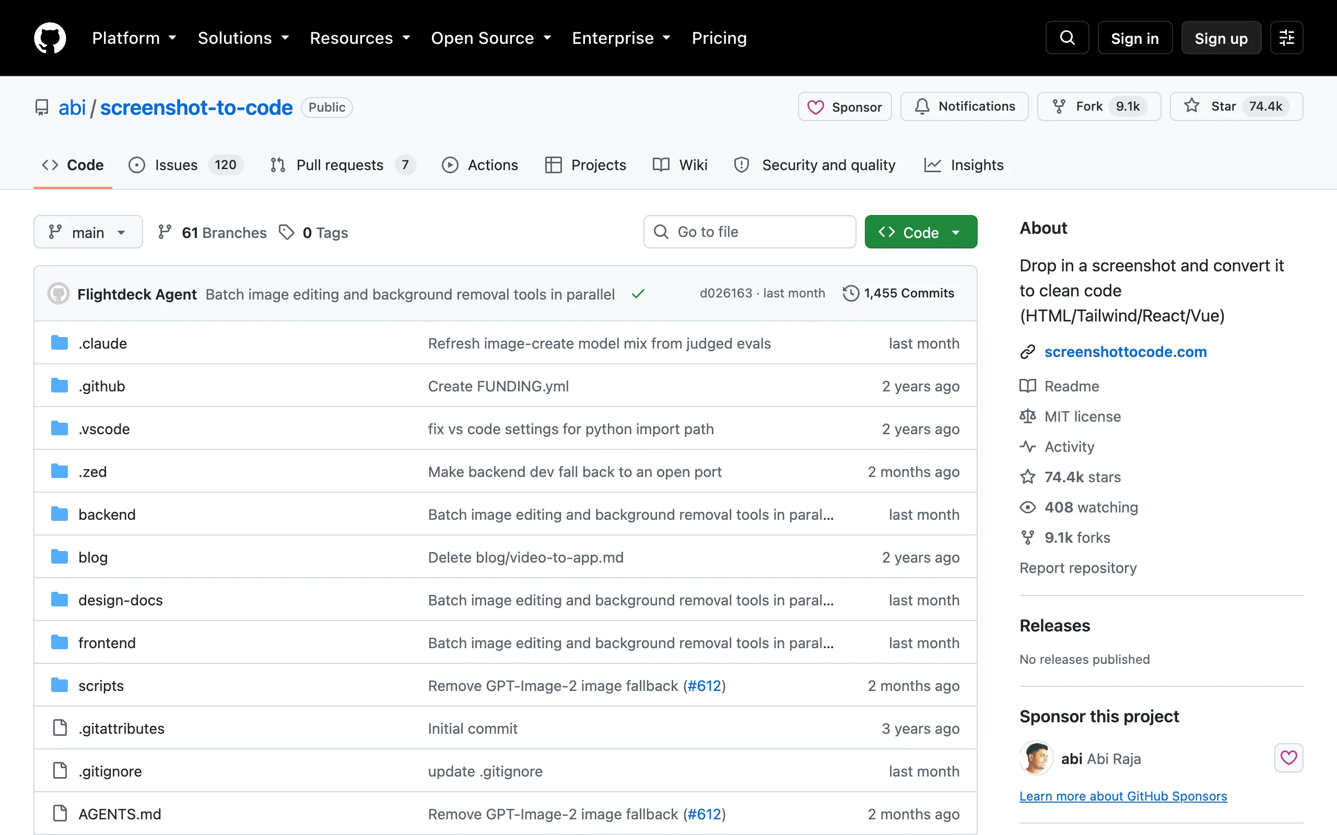Click the repository icon beside abi

[x=41, y=107]
